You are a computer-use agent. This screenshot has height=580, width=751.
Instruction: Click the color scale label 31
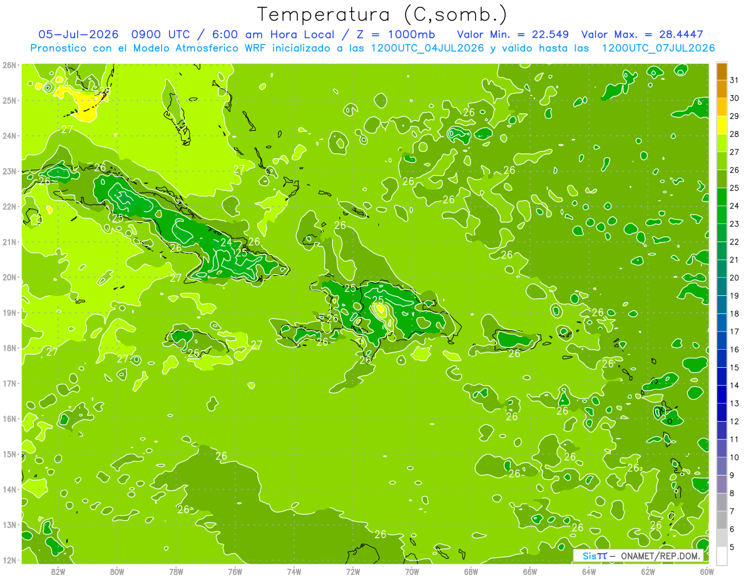735,80
